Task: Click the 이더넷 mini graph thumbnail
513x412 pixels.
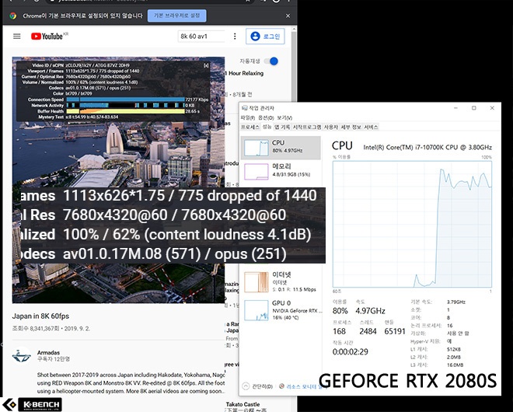Action: coord(256,282)
